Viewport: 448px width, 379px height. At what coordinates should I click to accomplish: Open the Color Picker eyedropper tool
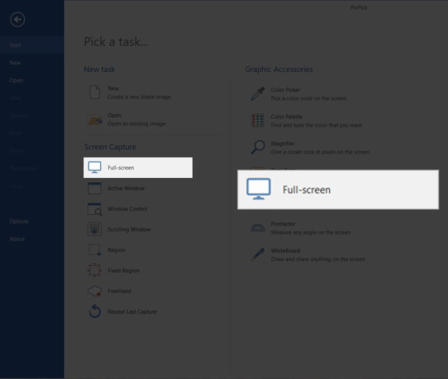pyautogui.click(x=257, y=94)
